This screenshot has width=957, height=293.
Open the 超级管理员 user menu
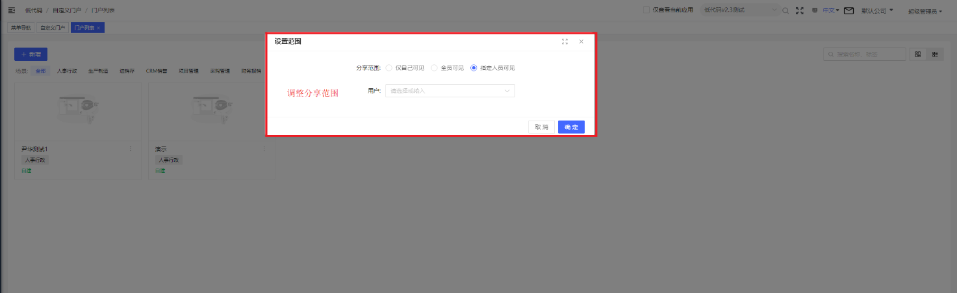coord(925,11)
